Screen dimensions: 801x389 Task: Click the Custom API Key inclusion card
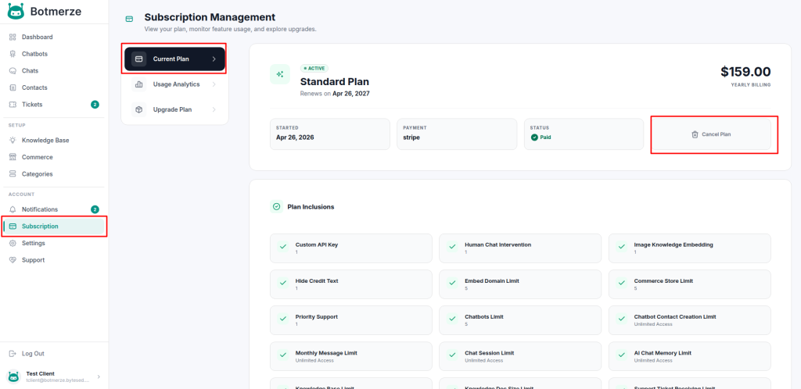pos(351,248)
